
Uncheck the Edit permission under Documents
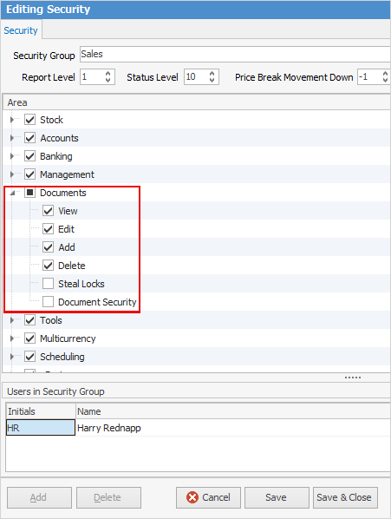pos(49,229)
